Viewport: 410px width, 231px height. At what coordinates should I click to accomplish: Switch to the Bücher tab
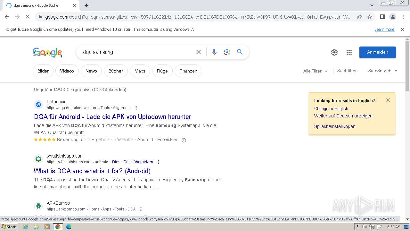tap(116, 71)
